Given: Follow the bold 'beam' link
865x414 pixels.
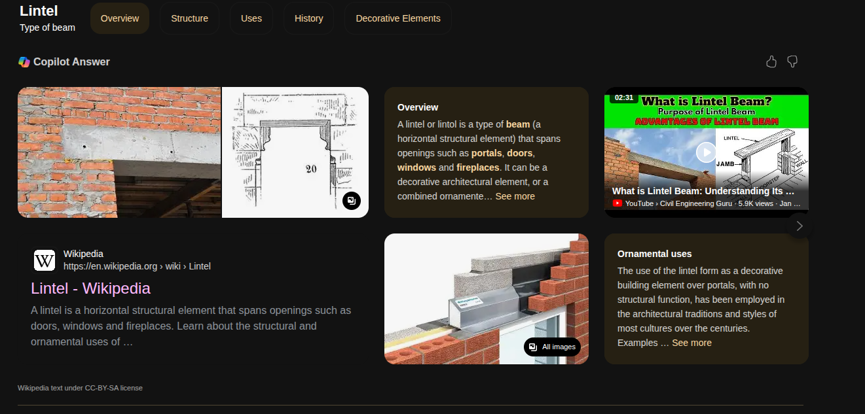Looking at the screenshot, I should (518, 124).
